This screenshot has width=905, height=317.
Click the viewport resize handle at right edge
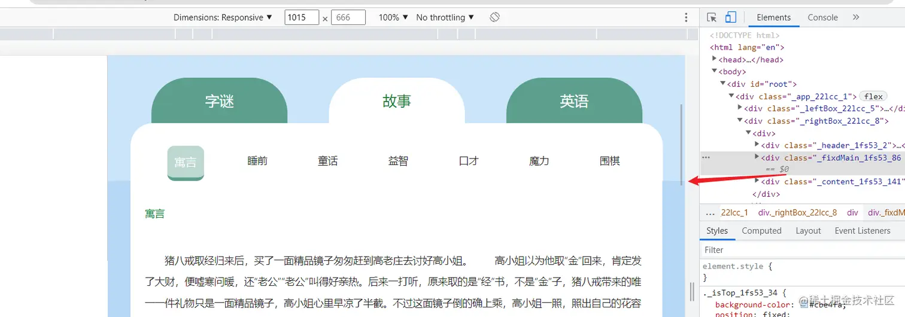point(693,291)
